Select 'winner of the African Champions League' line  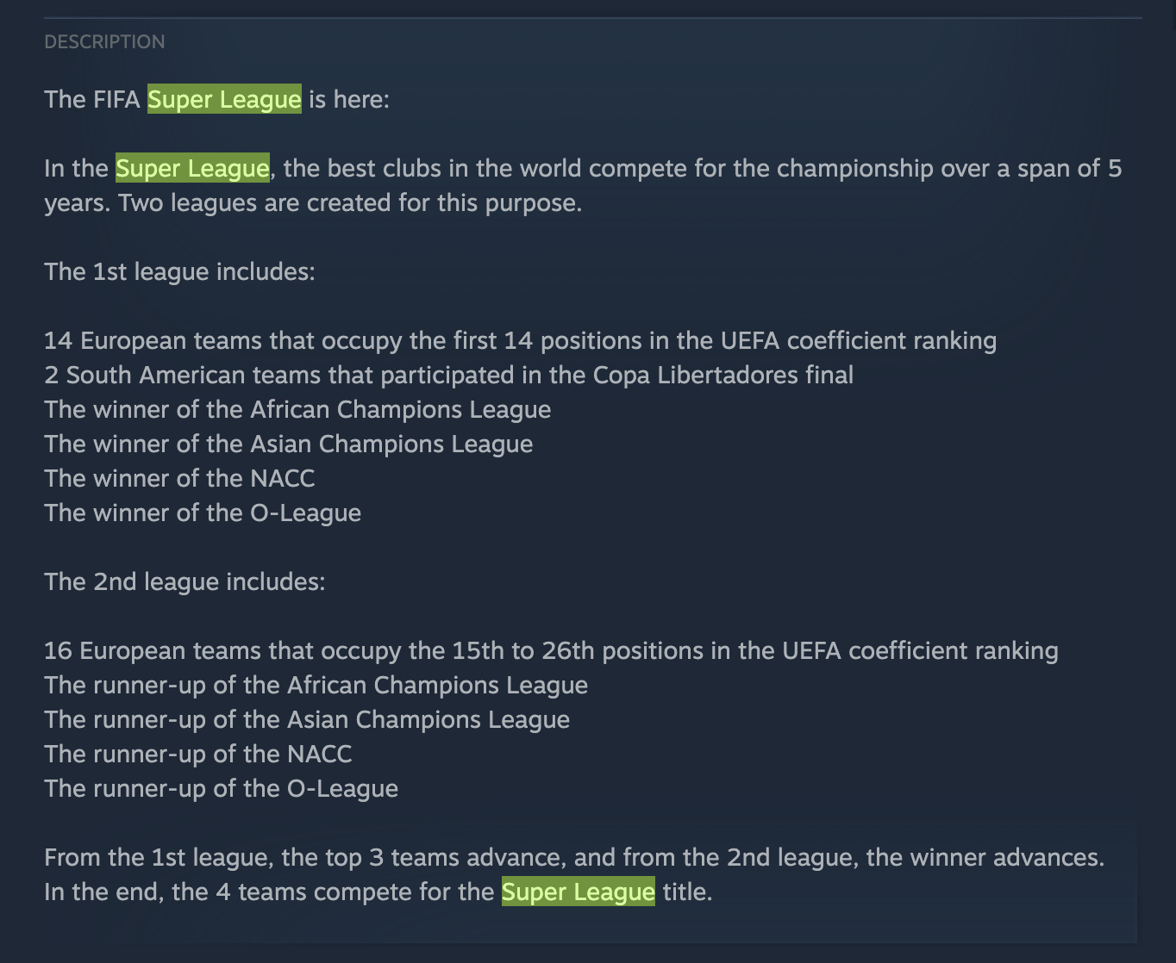tap(297, 410)
